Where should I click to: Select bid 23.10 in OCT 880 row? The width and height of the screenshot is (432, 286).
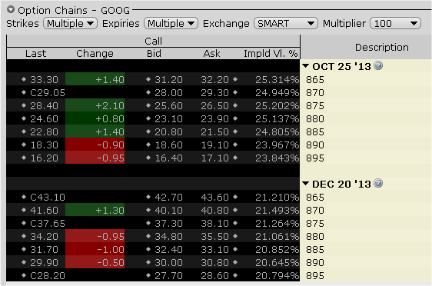pos(168,118)
